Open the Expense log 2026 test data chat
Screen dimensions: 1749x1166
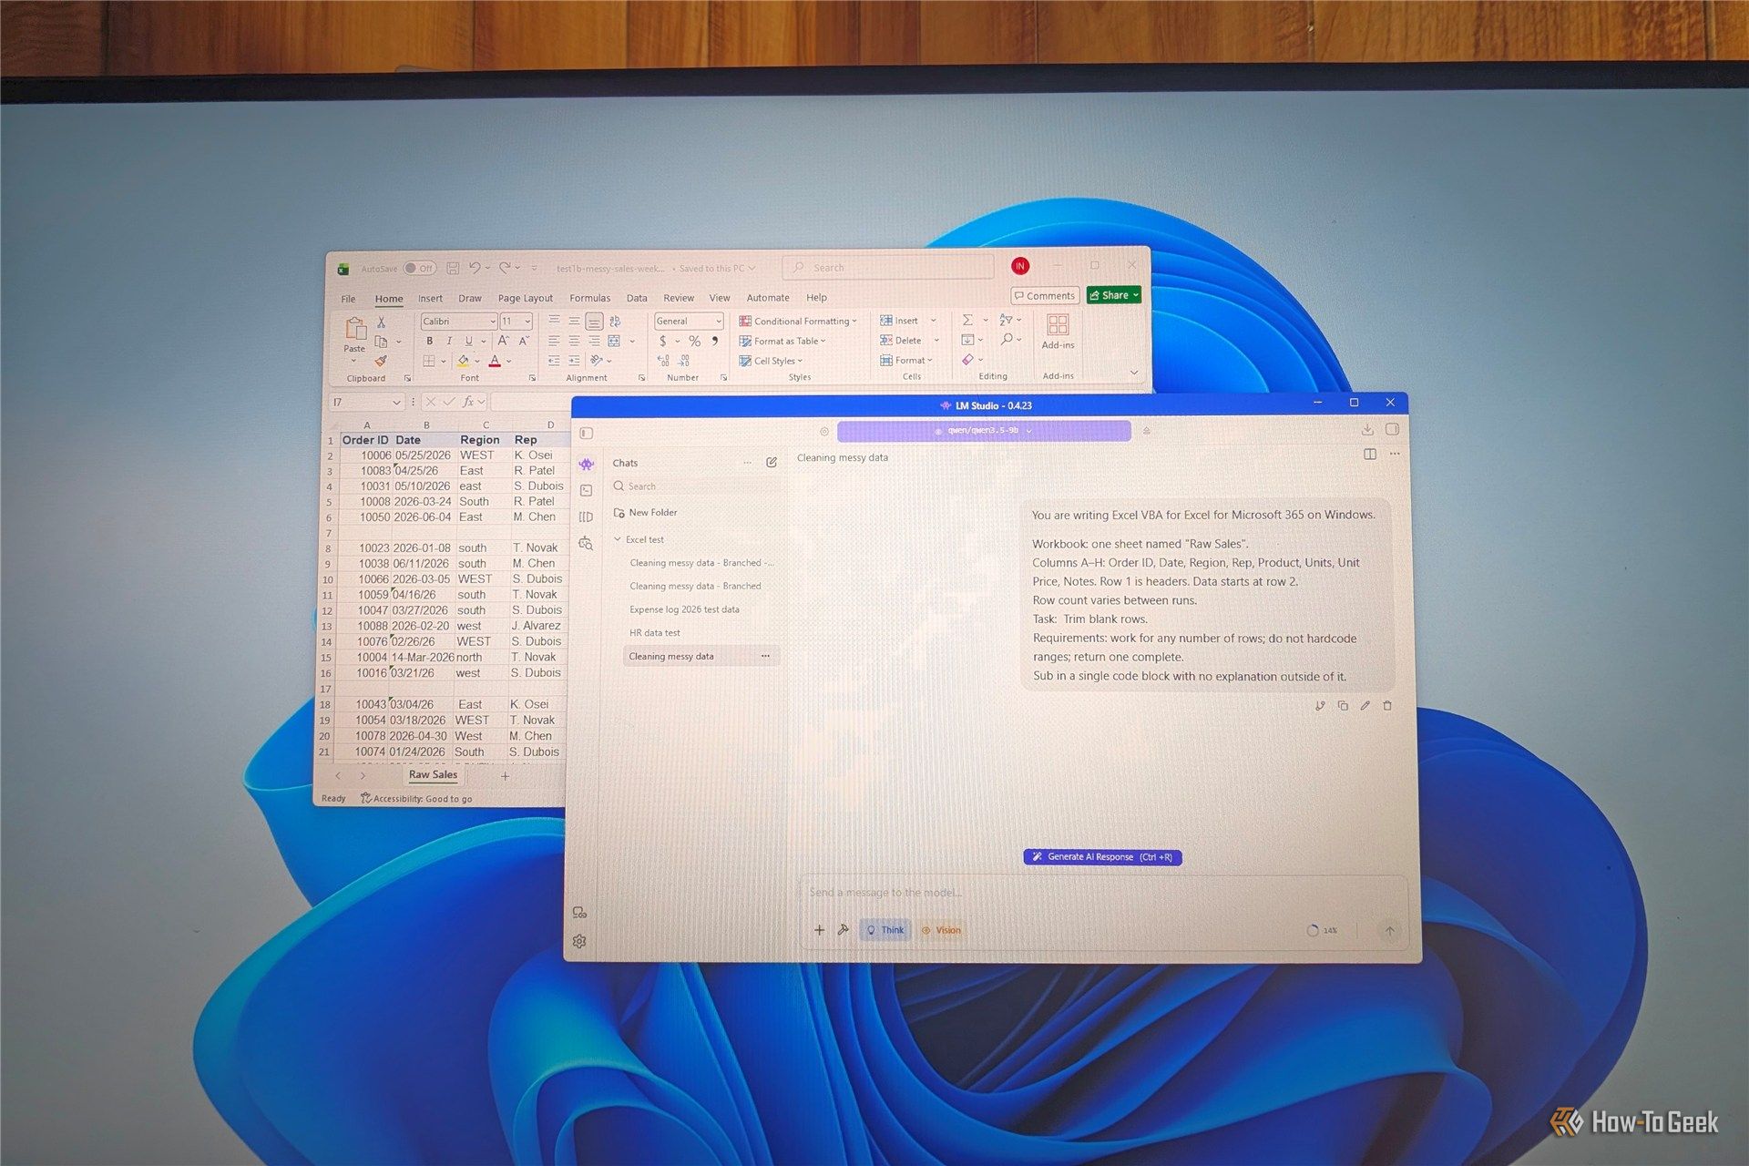(684, 609)
